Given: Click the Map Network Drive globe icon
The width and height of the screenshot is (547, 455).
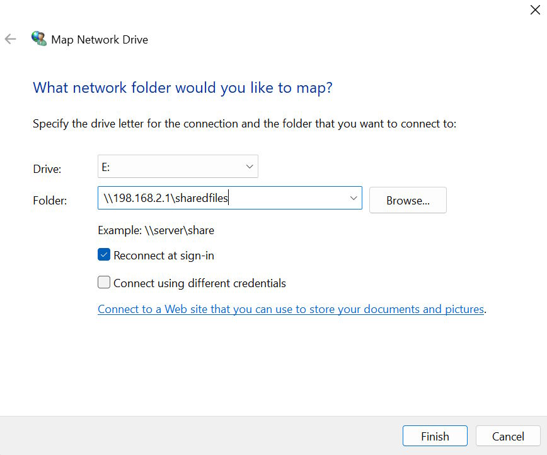Looking at the screenshot, I should [38, 39].
